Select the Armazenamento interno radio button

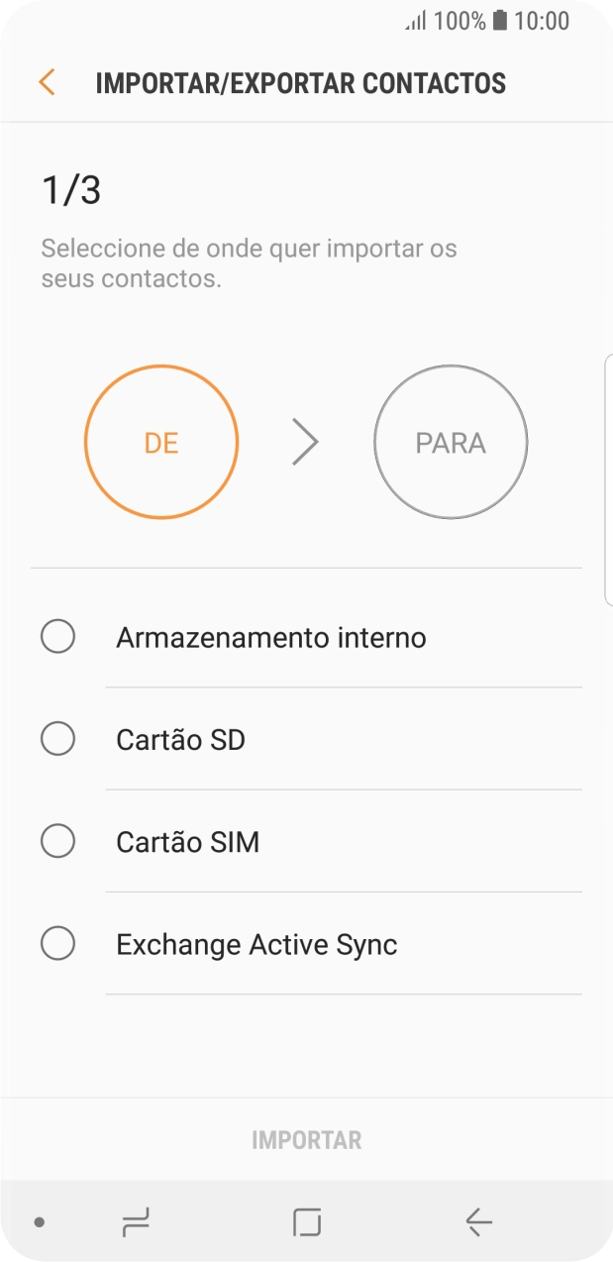click(57, 637)
